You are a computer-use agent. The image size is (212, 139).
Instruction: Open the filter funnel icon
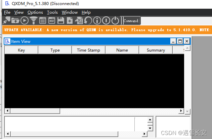click(x=34, y=20)
